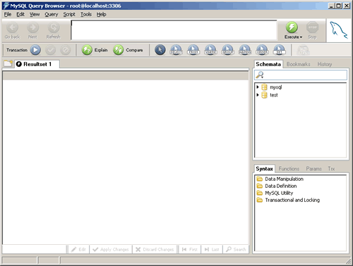
Task: Click into the SQL query text area
Action: tap(174, 30)
